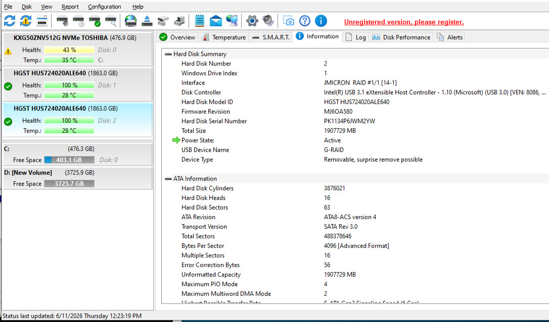The height and width of the screenshot is (322, 549).
Task: Click the disk with green checkmark icon
Action: pos(95,21)
